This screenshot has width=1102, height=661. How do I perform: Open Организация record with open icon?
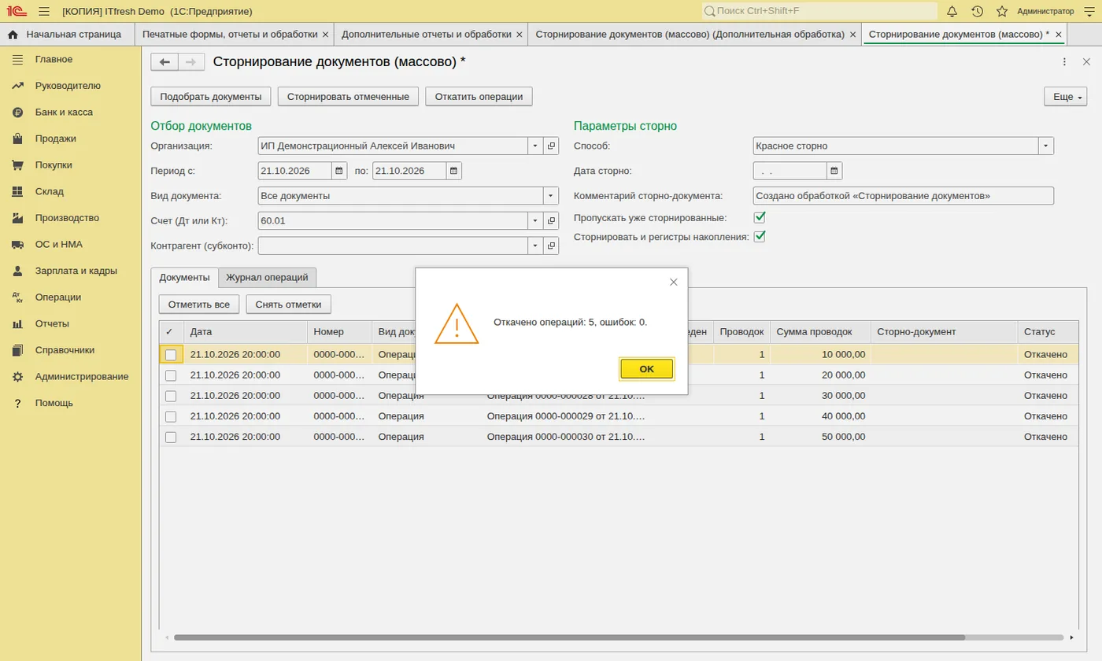pyautogui.click(x=552, y=146)
